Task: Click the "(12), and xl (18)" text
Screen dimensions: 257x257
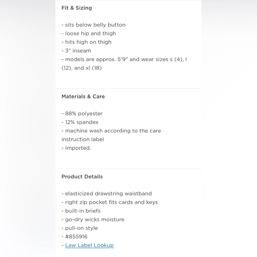Action: point(81,69)
